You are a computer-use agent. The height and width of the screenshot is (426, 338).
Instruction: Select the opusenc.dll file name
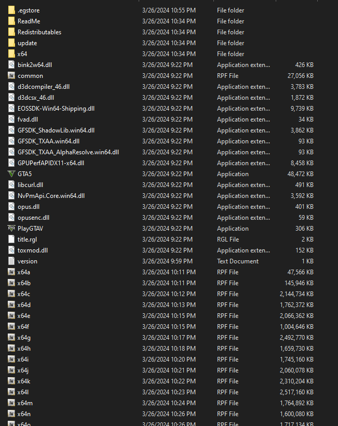[x=33, y=218]
